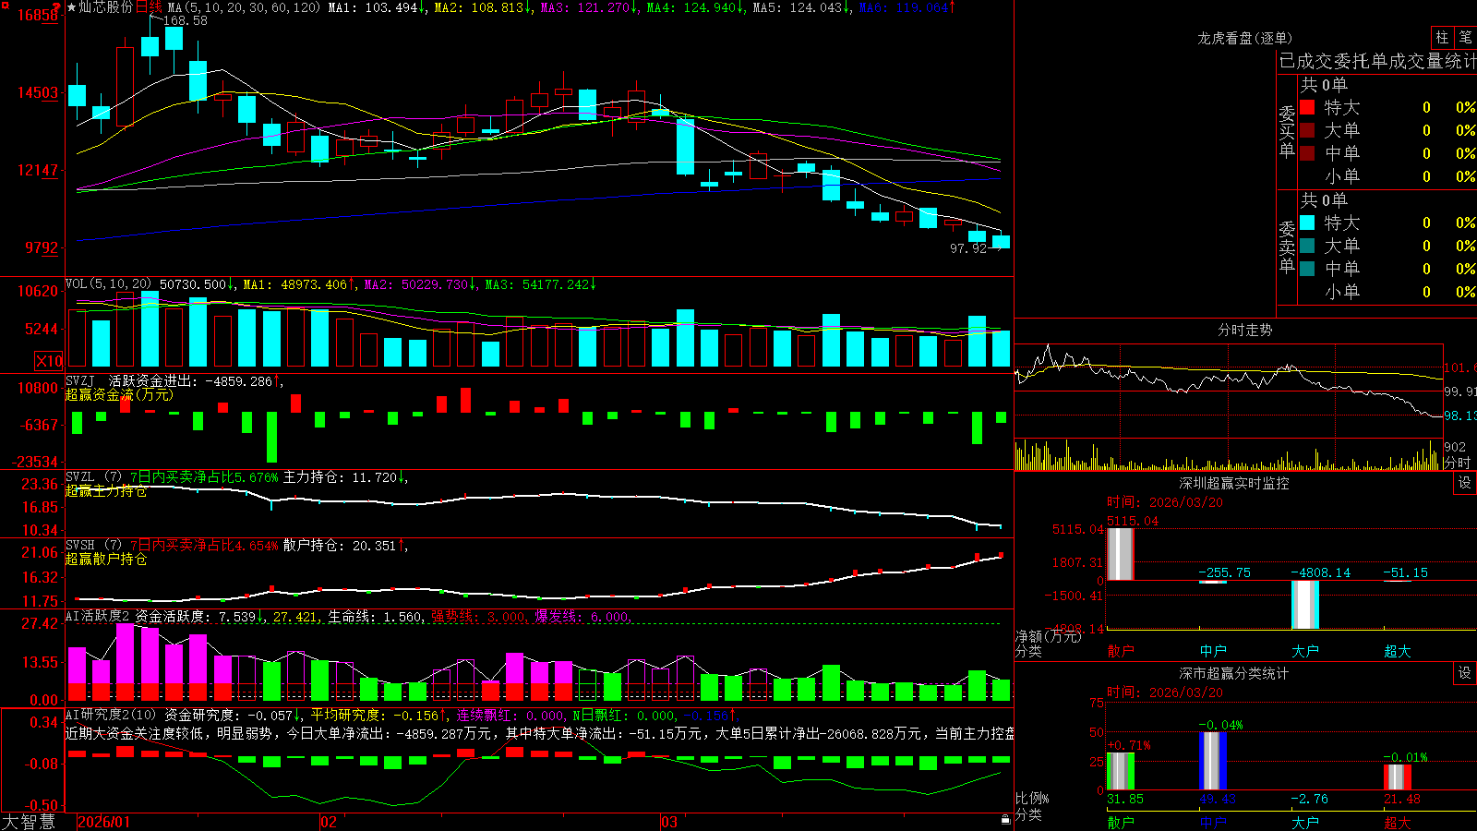This screenshot has height=831, width=1477.
Task: Click the 16858 price axis label
Action: tap(38, 16)
